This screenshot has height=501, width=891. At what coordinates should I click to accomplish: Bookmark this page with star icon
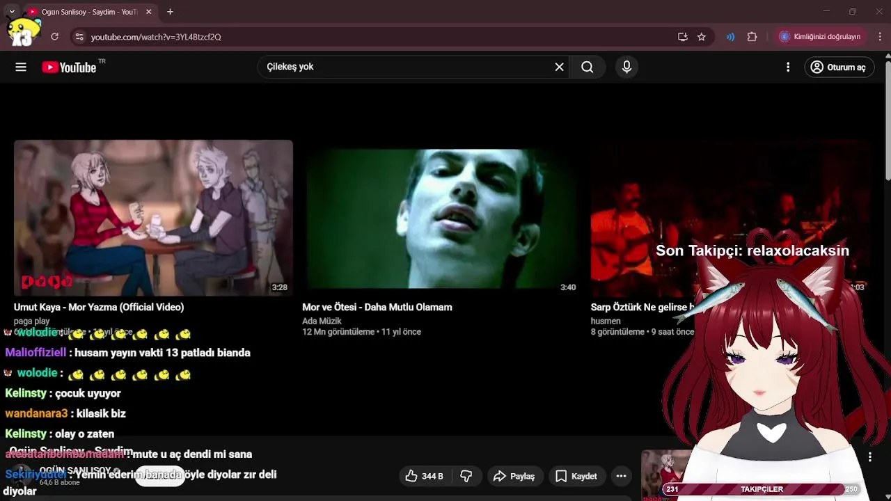tap(702, 37)
